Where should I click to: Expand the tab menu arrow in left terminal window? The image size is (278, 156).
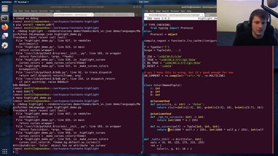tap(140, 15)
